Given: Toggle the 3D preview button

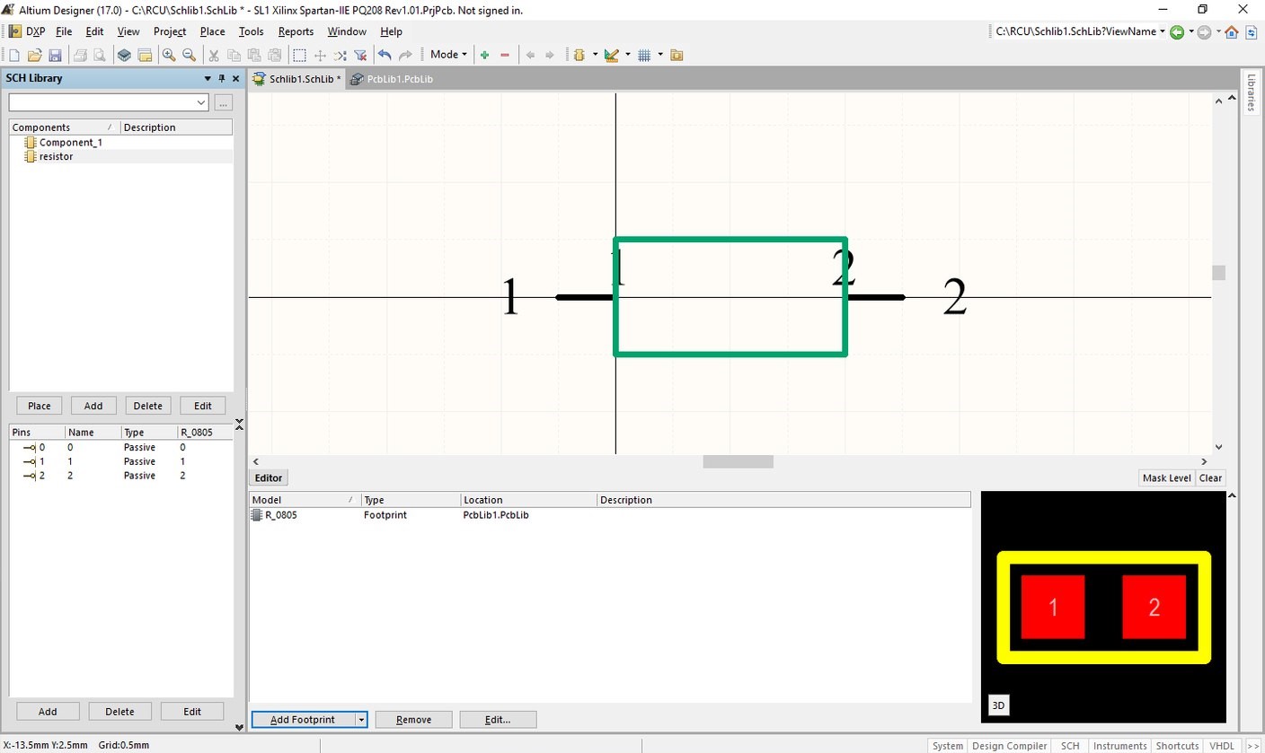Looking at the screenshot, I should (x=998, y=706).
